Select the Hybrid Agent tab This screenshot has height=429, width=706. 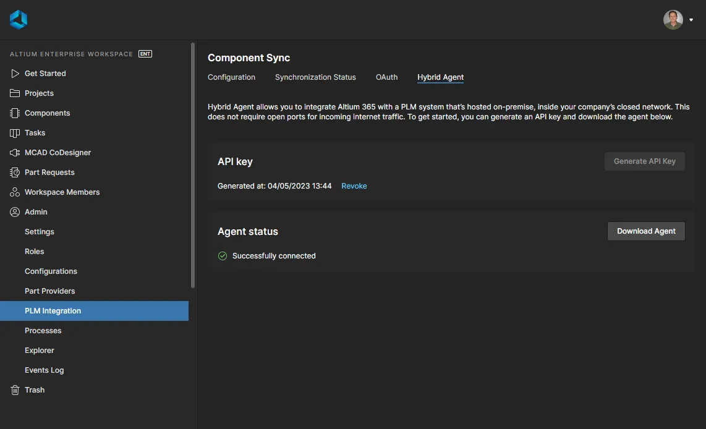click(440, 77)
